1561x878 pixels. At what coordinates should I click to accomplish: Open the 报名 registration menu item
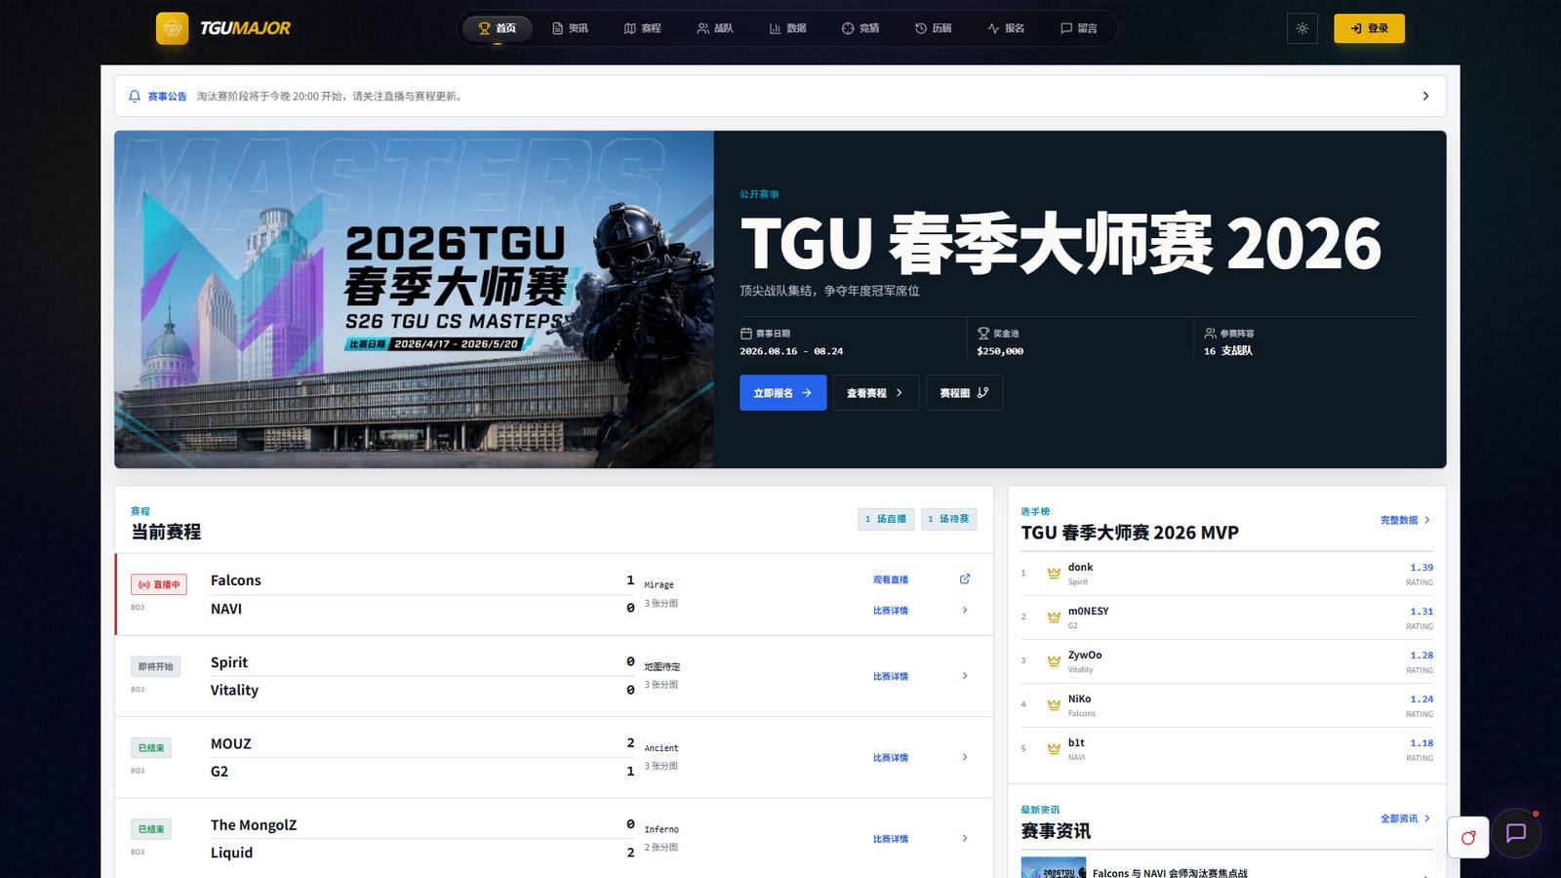tap(1006, 28)
